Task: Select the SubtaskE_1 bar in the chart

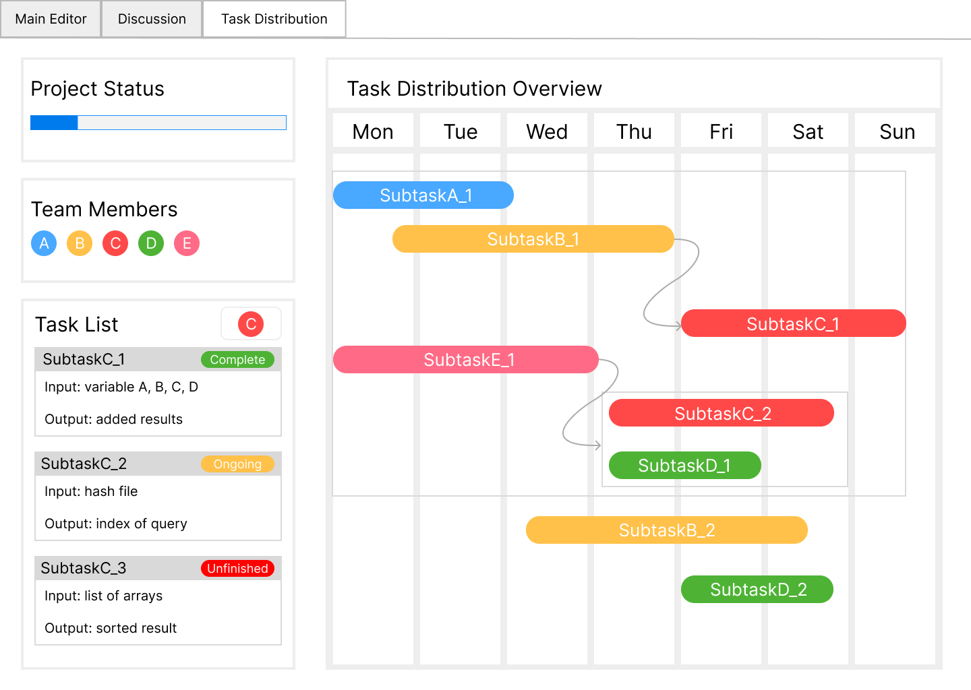Action: [466, 360]
